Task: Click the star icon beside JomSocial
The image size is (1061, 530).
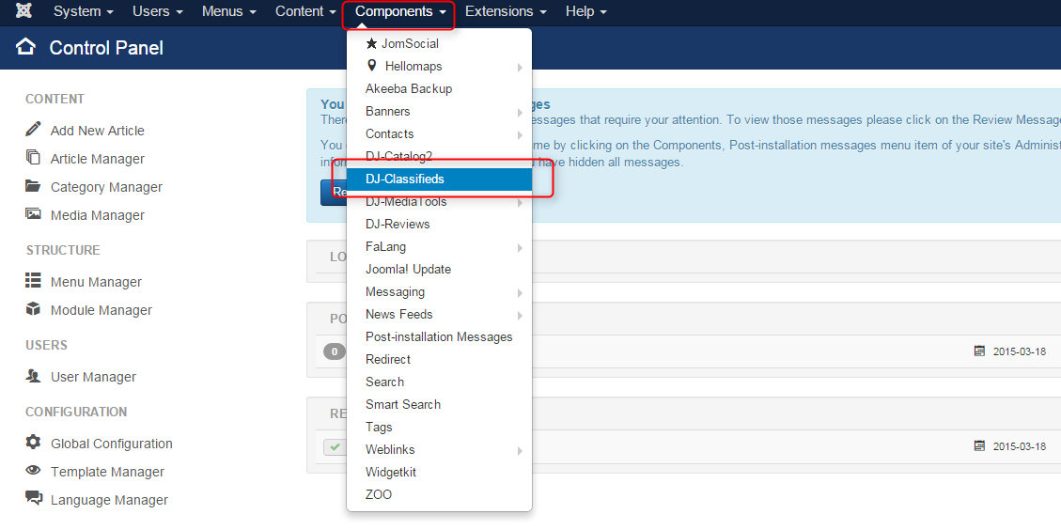Action: [371, 43]
